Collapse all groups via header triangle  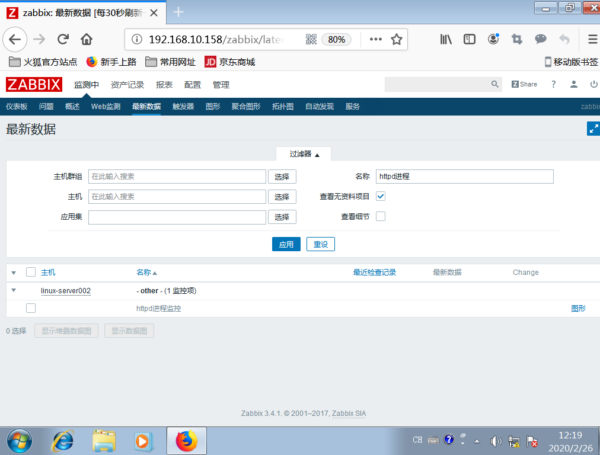coord(14,273)
